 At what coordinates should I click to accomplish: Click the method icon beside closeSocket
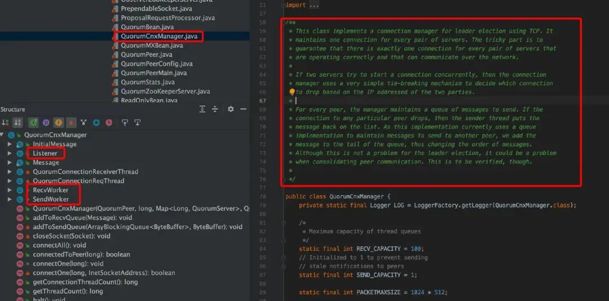click(20, 236)
